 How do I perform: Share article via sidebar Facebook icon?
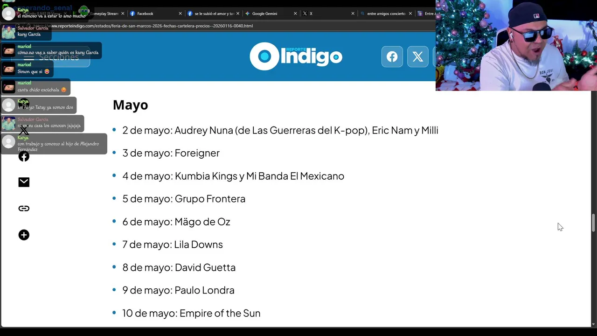24,156
